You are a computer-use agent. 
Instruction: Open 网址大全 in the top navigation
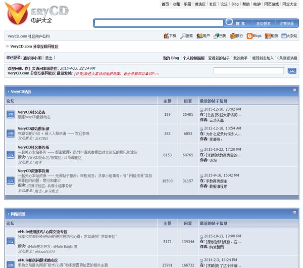[289, 4]
